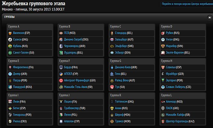Screen dimensions: 213x128
Task: Click the Fiorentina club crest icon
Action: tap(10, 67)
